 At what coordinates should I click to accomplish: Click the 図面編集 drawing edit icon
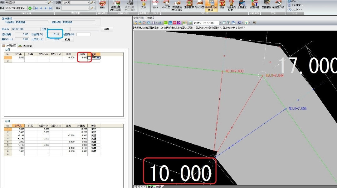(x=266, y=5)
